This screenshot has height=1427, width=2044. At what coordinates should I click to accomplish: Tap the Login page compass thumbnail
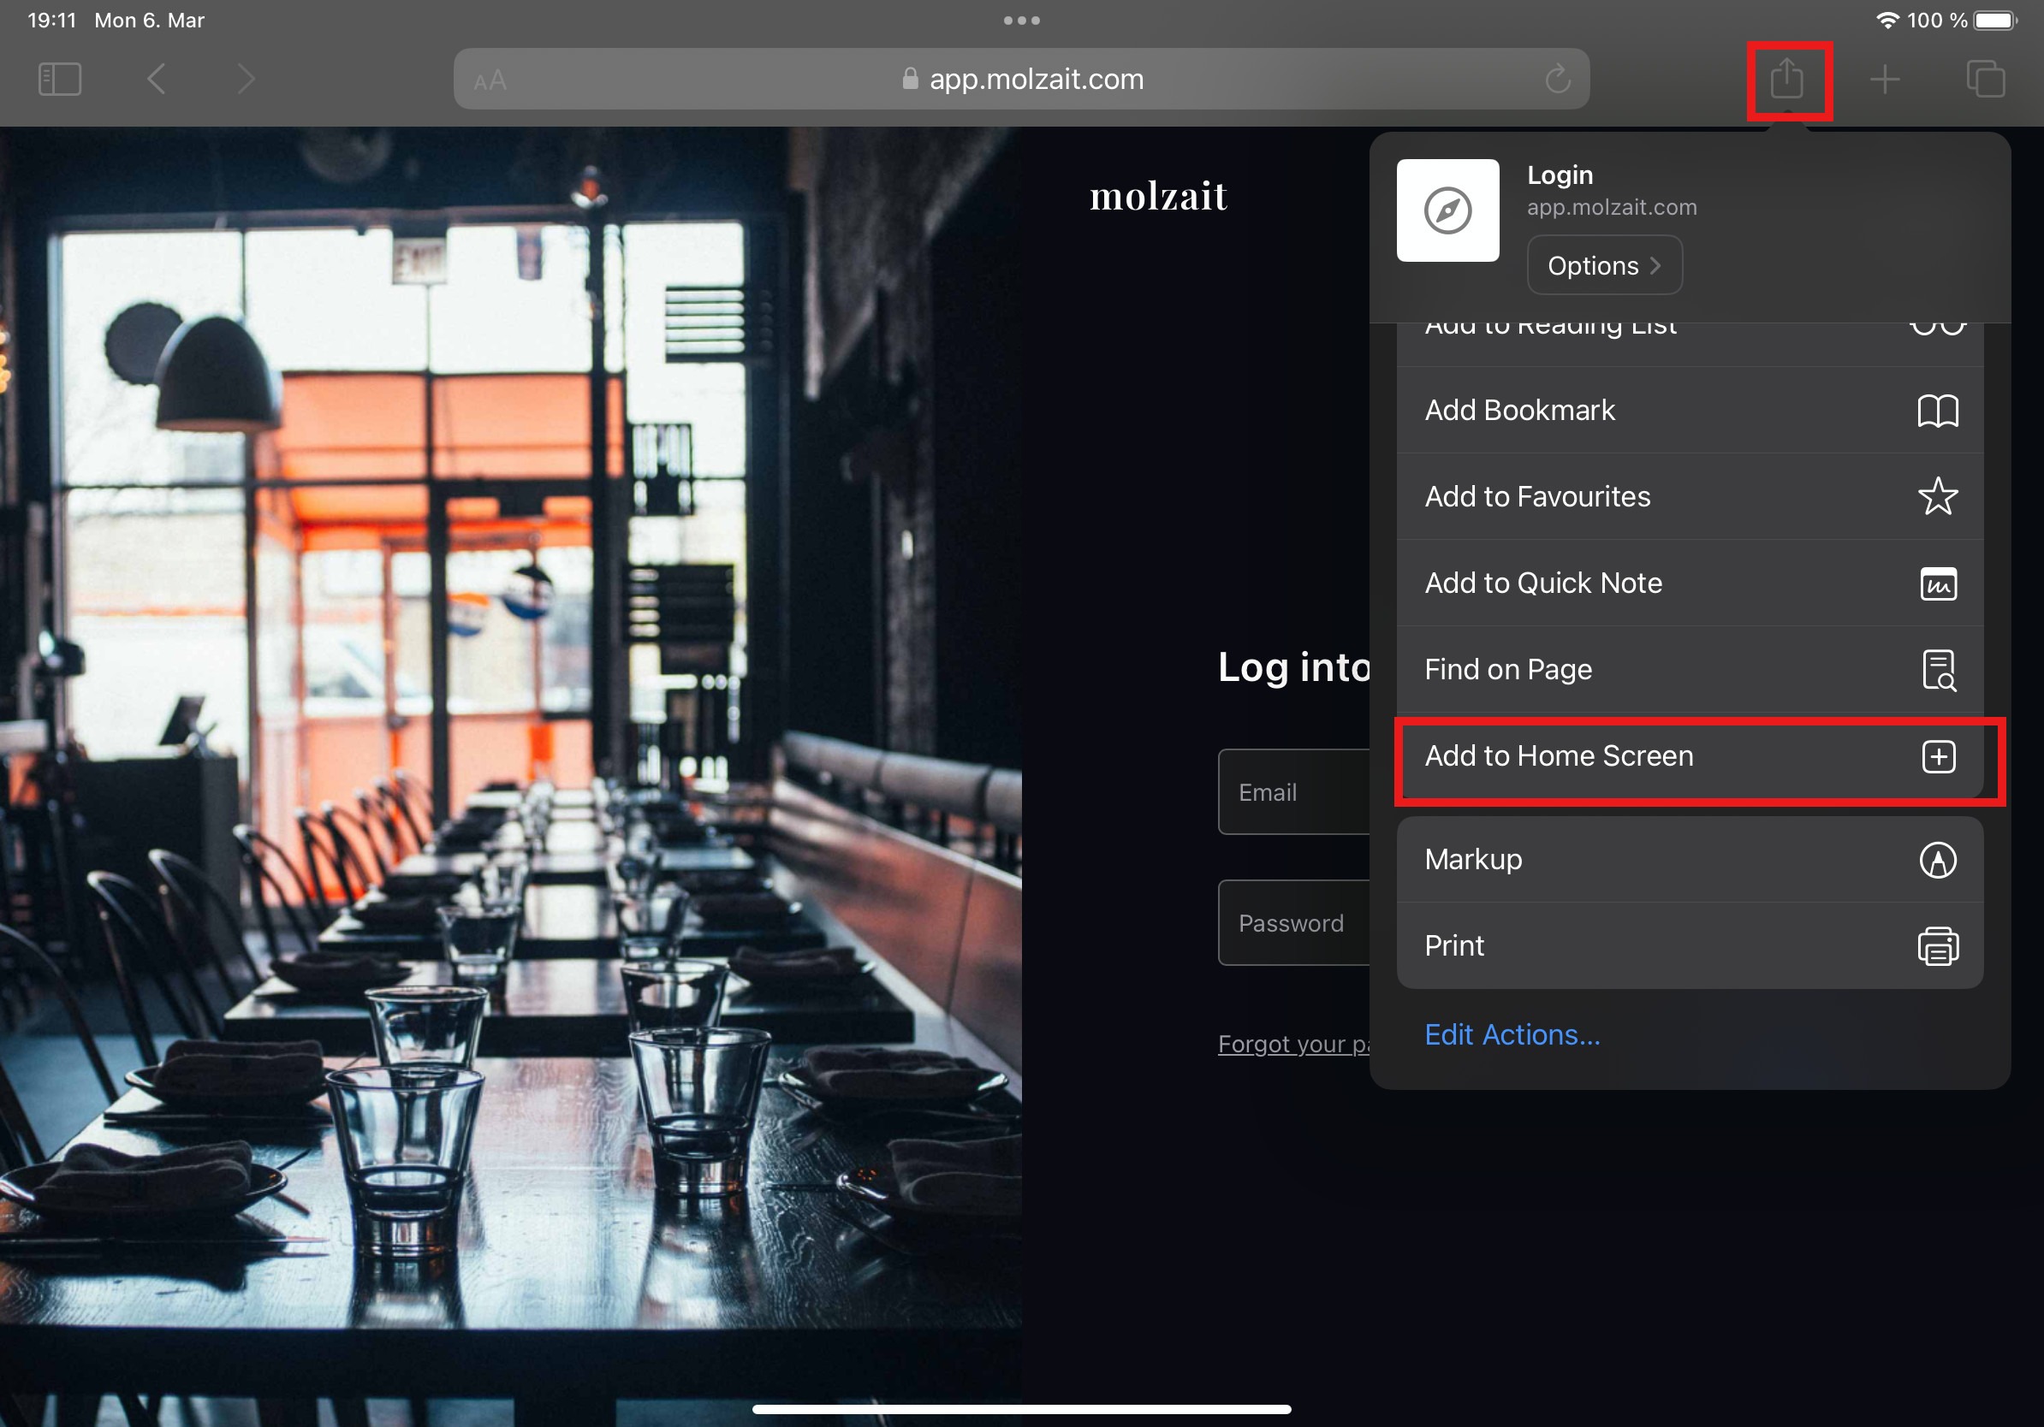pos(1447,210)
